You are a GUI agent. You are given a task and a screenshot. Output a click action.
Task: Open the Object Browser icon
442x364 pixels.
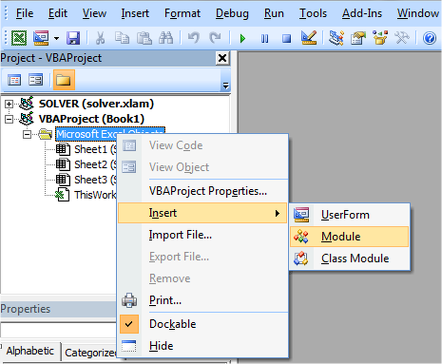point(380,38)
